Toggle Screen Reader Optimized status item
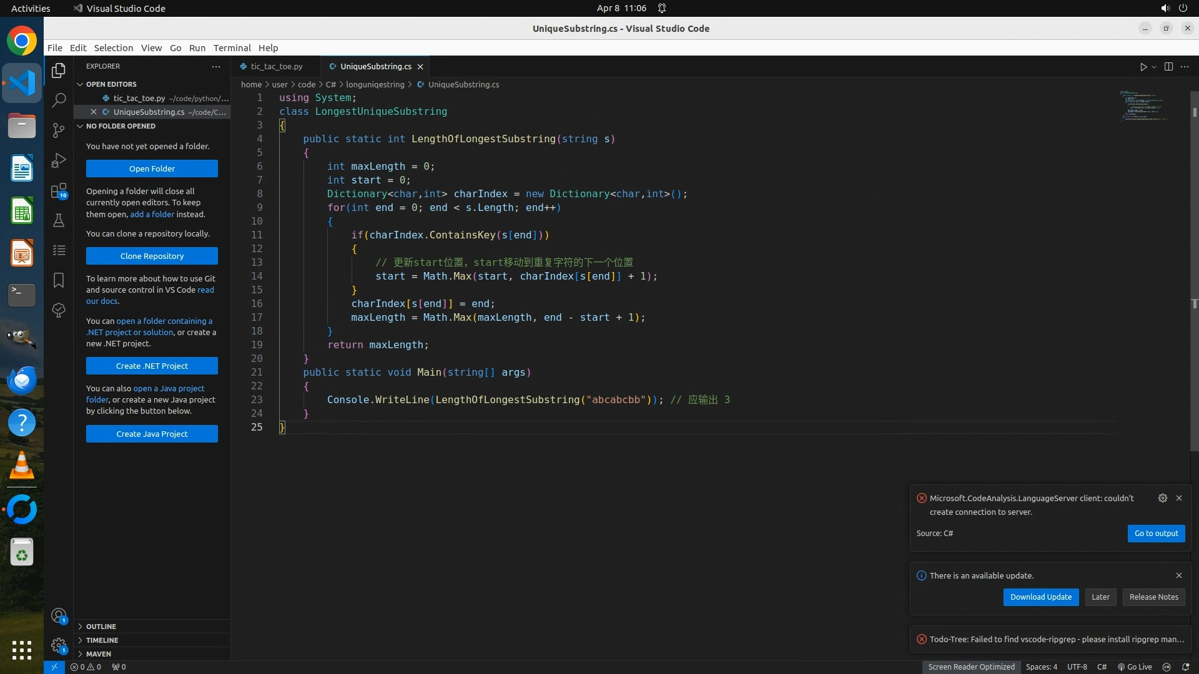This screenshot has height=674, width=1199. (971, 667)
